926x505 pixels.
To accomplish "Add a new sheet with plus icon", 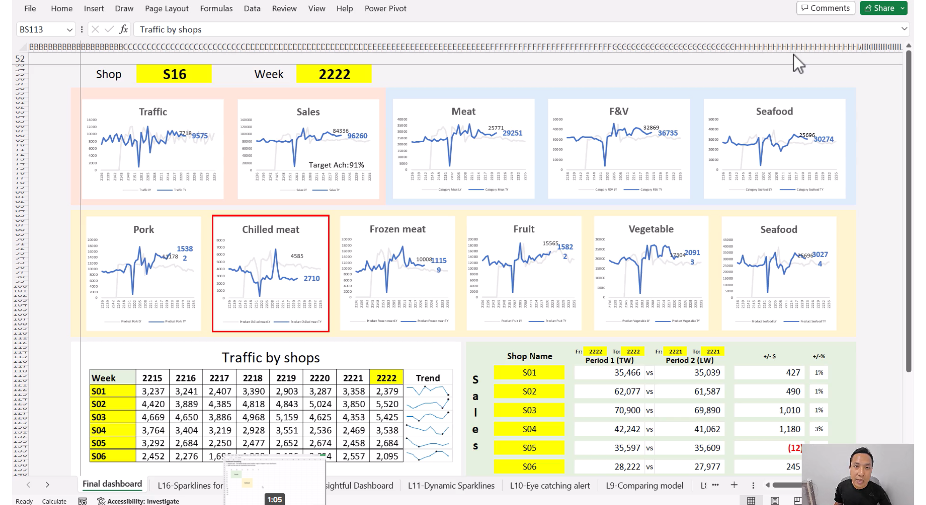I will point(734,485).
